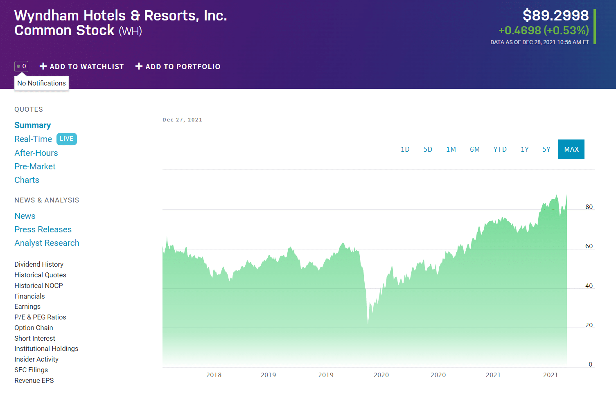Open the Short Interest page

(35, 338)
